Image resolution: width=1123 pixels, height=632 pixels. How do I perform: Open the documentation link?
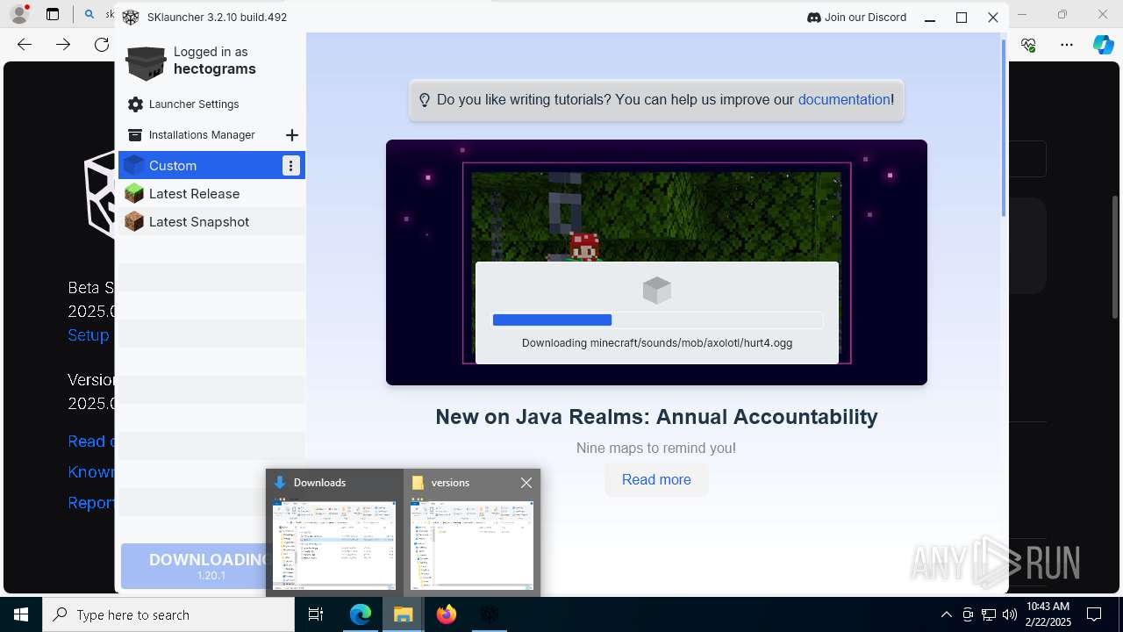(844, 100)
